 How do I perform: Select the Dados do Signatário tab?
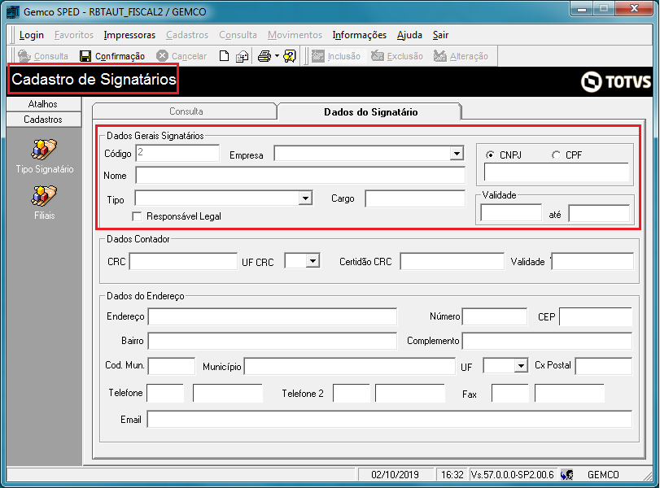tap(370, 112)
